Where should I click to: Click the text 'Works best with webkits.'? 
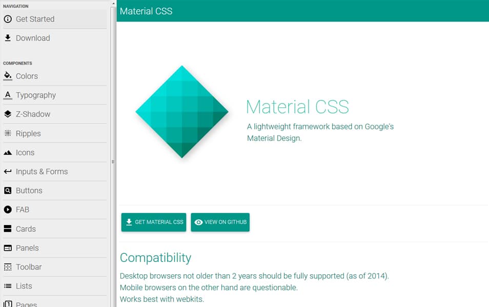(x=162, y=299)
